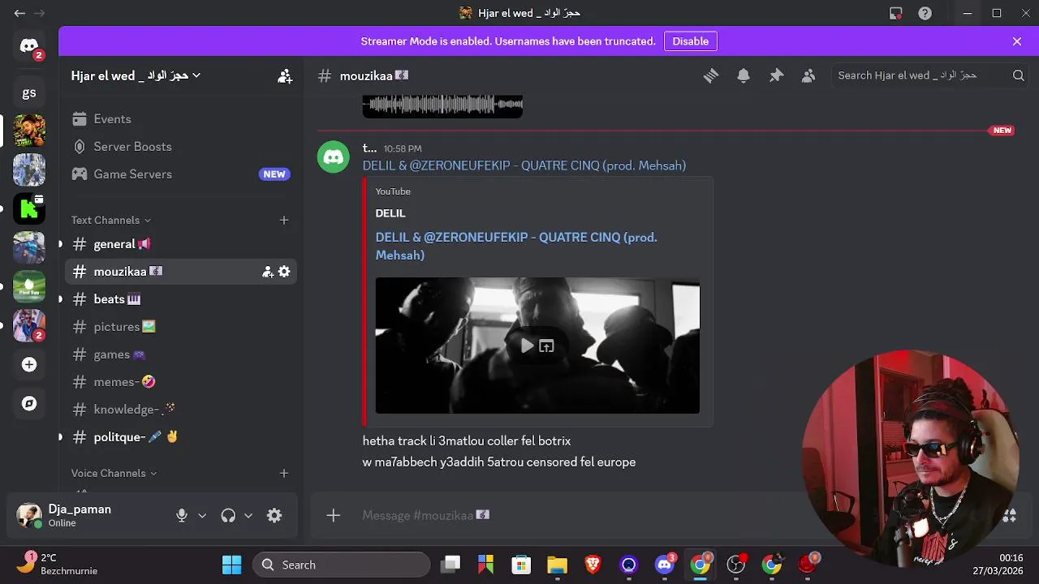Collapse the Text Channels category
This screenshot has height=584, width=1039.
(110, 220)
